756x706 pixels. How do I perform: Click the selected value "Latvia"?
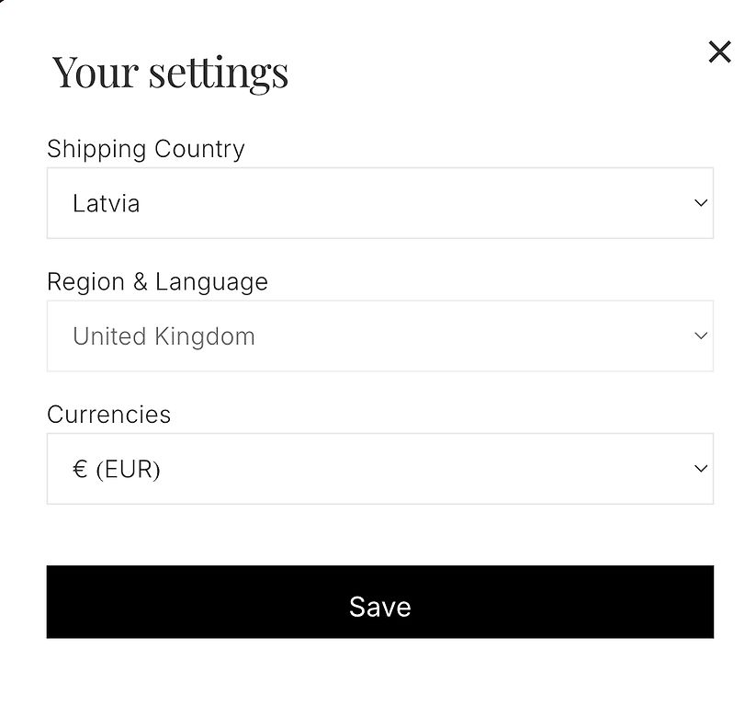coord(107,203)
